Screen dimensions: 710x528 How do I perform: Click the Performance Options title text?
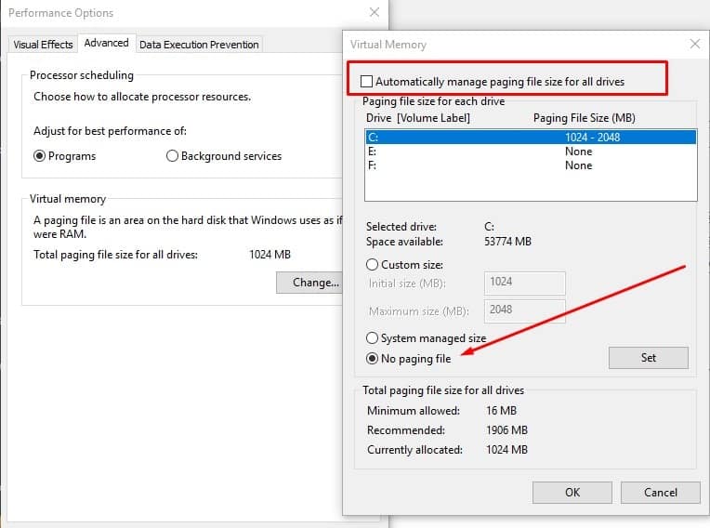[x=60, y=13]
